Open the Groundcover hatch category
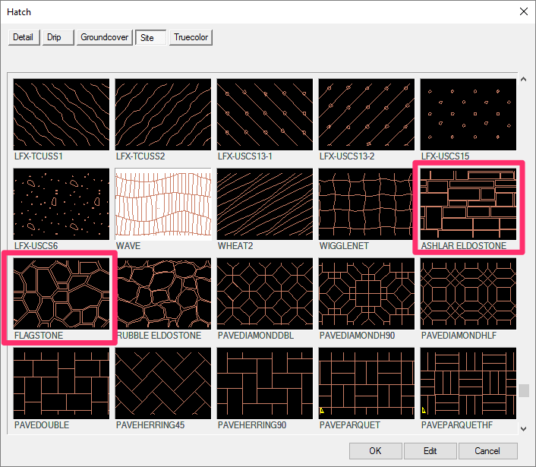Screen dimensions: 536x467 105,37
